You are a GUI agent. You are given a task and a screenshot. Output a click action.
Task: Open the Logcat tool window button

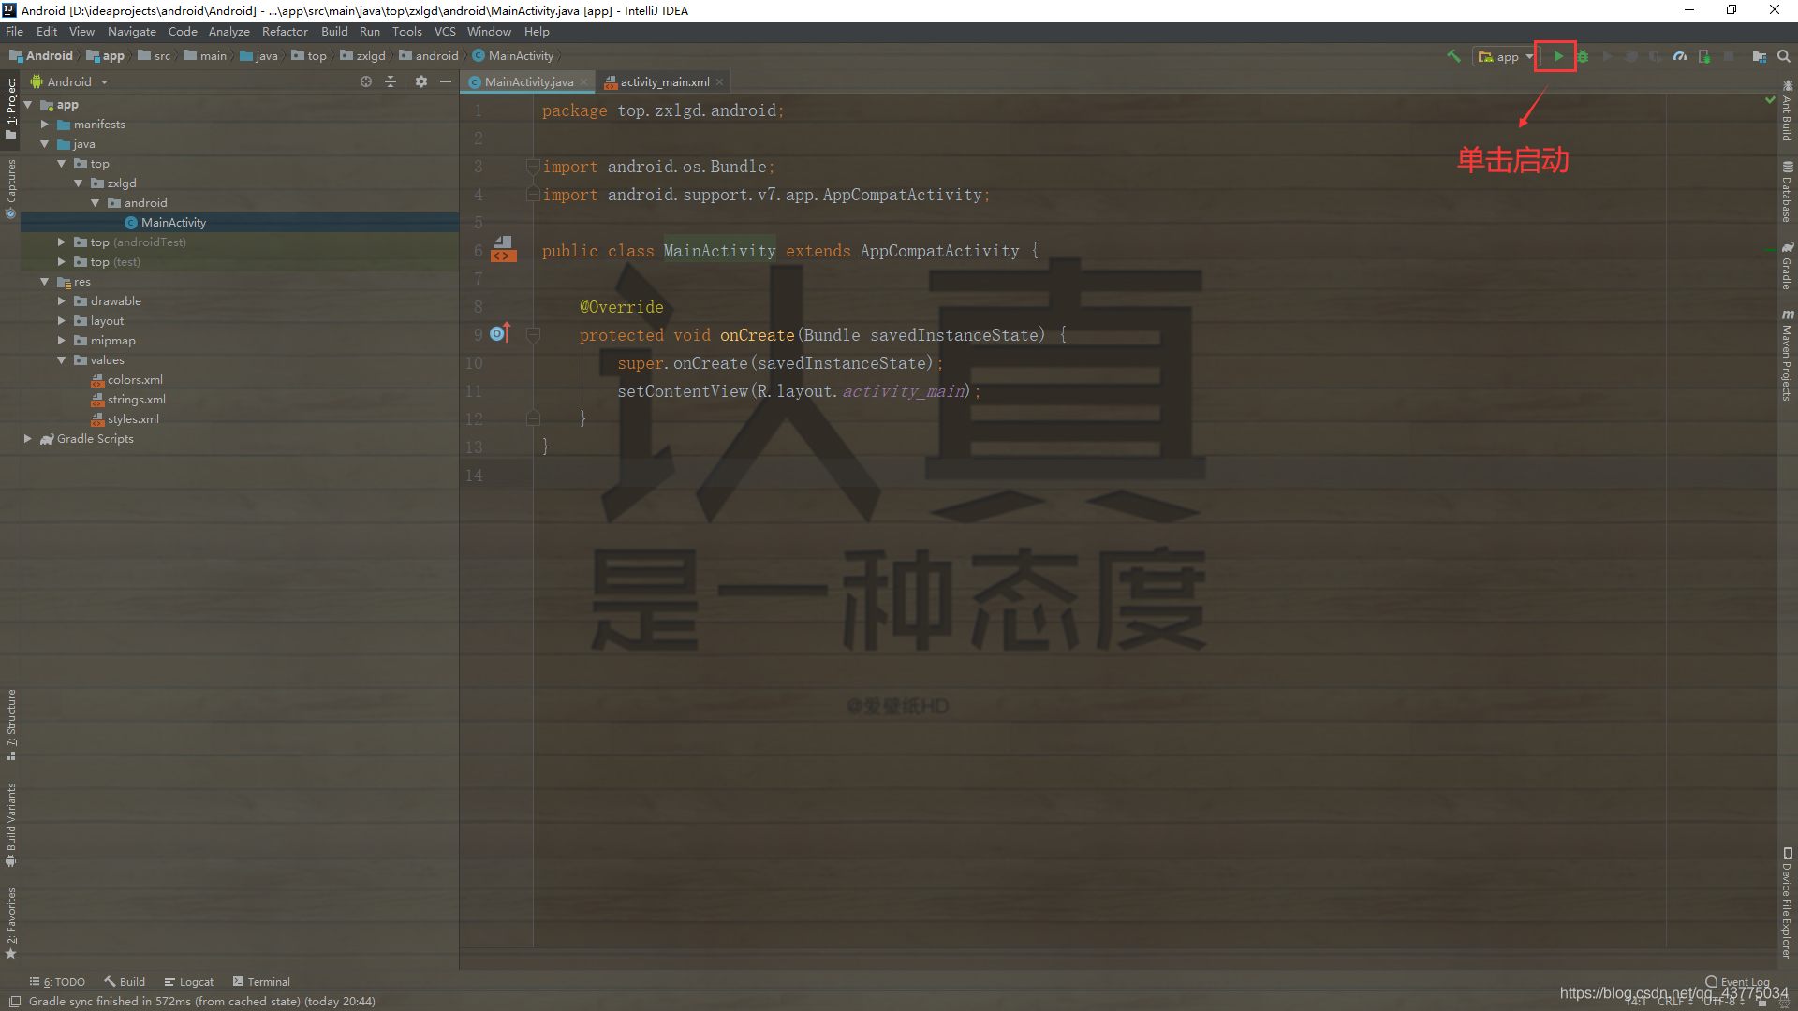(x=189, y=982)
